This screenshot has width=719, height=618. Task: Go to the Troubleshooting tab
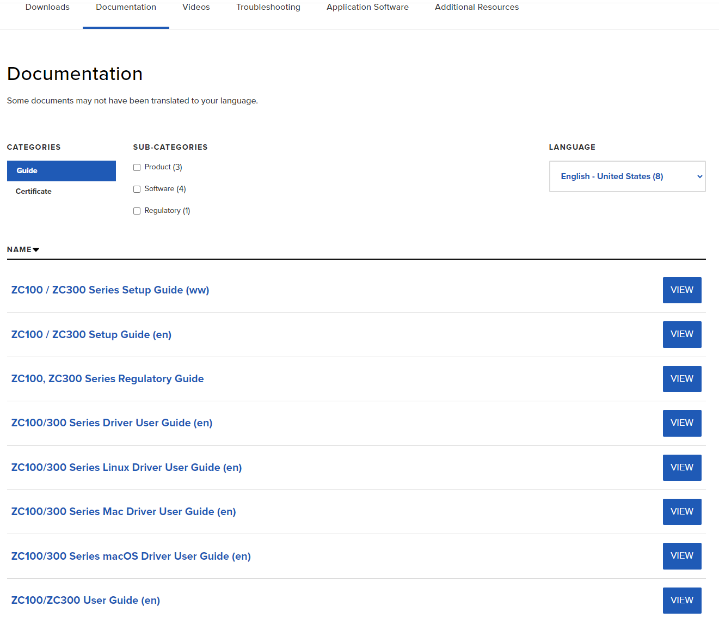(x=268, y=7)
